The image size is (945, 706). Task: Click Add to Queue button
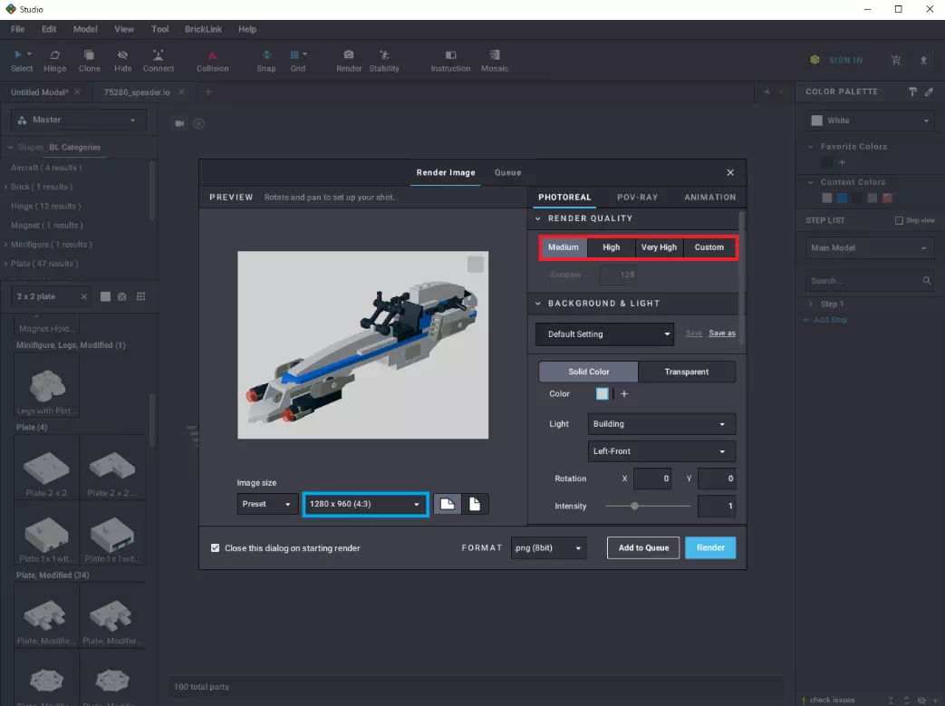click(x=643, y=547)
